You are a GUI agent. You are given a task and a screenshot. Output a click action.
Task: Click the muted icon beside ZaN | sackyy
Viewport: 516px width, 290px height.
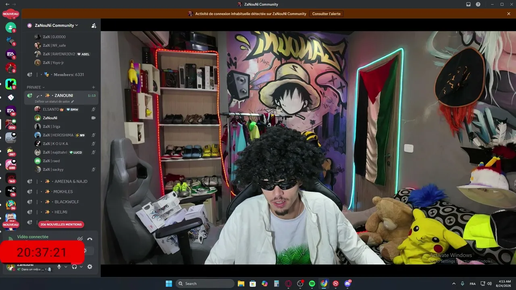94,170
